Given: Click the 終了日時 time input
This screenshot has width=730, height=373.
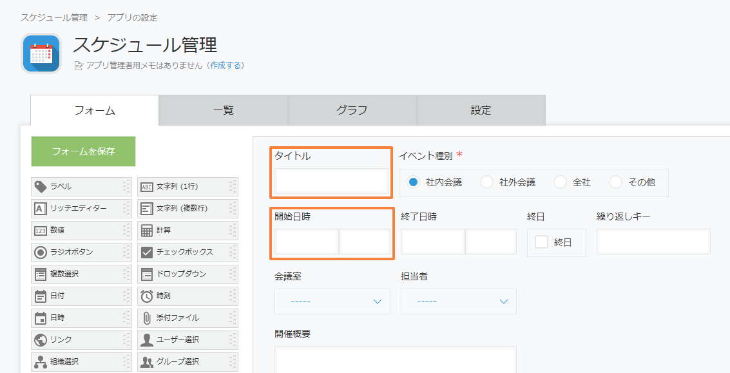Looking at the screenshot, I should [491, 241].
